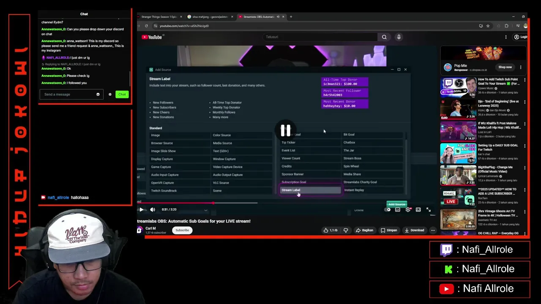Close the Stranger Things browser tab
The height and width of the screenshot is (304, 541).
point(181,17)
